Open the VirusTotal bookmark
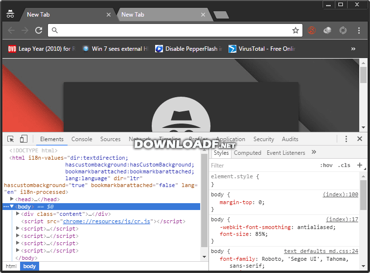The width and height of the screenshot is (370, 273). (x=262, y=49)
